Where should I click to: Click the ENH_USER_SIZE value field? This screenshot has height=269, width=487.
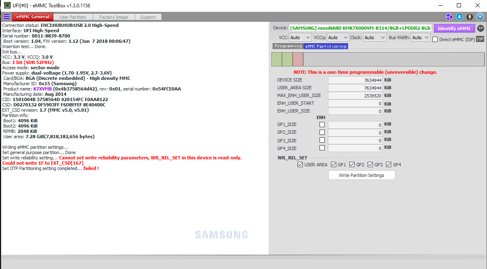tap(355, 111)
